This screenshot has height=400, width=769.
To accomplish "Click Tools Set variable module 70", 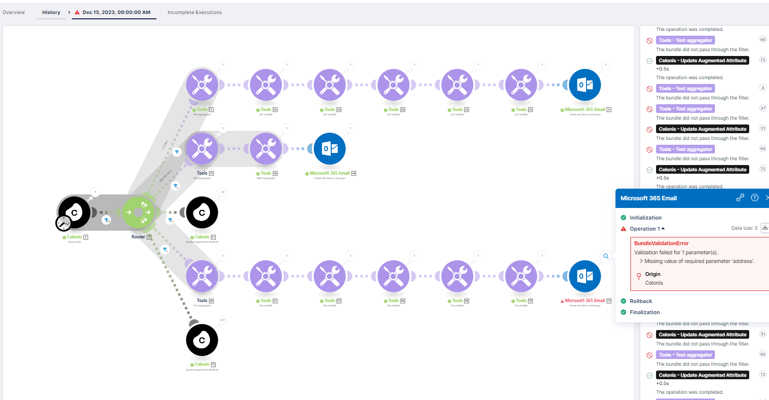I will 521,276.
